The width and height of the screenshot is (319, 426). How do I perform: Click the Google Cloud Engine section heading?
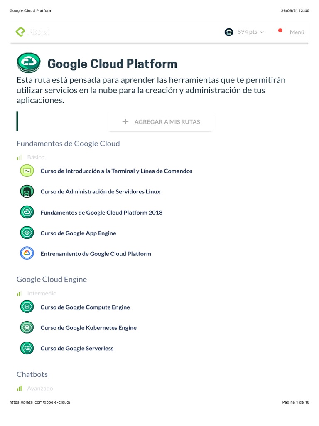click(x=52, y=279)
